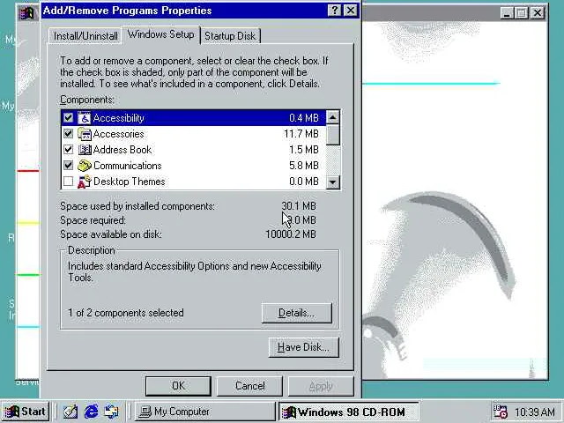Image resolution: width=564 pixels, height=423 pixels.
Task: Open the Start menu
Action: coord(26,412)
